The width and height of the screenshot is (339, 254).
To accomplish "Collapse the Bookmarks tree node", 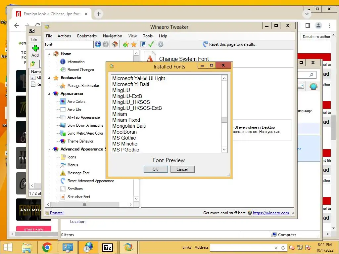I will (x=49, y=78).
